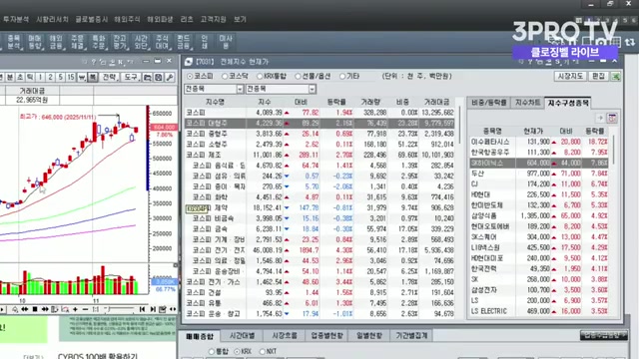The height and width of the screenshot is (359, 639).
Task: Select the 기타 radio button
Action: click(342, 76)
